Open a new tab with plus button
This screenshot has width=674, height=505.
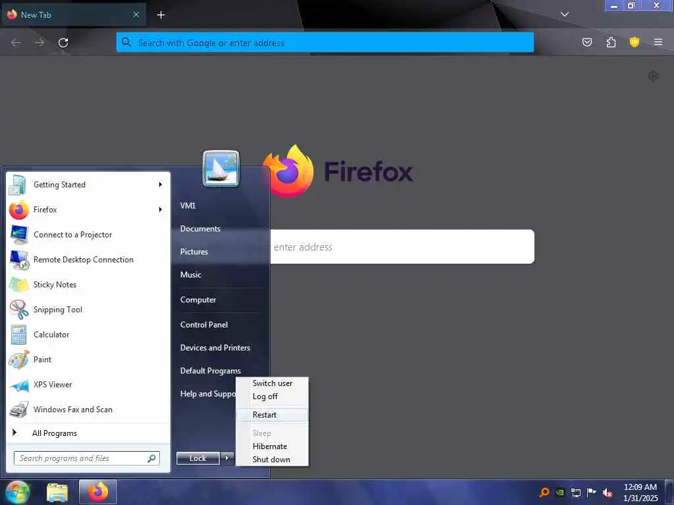pyautogui.click(x=161, y=15)
